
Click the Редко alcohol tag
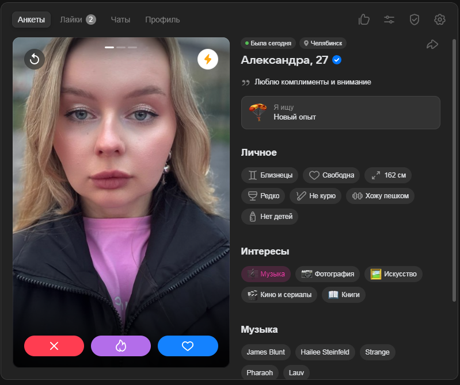pos(263,195)
